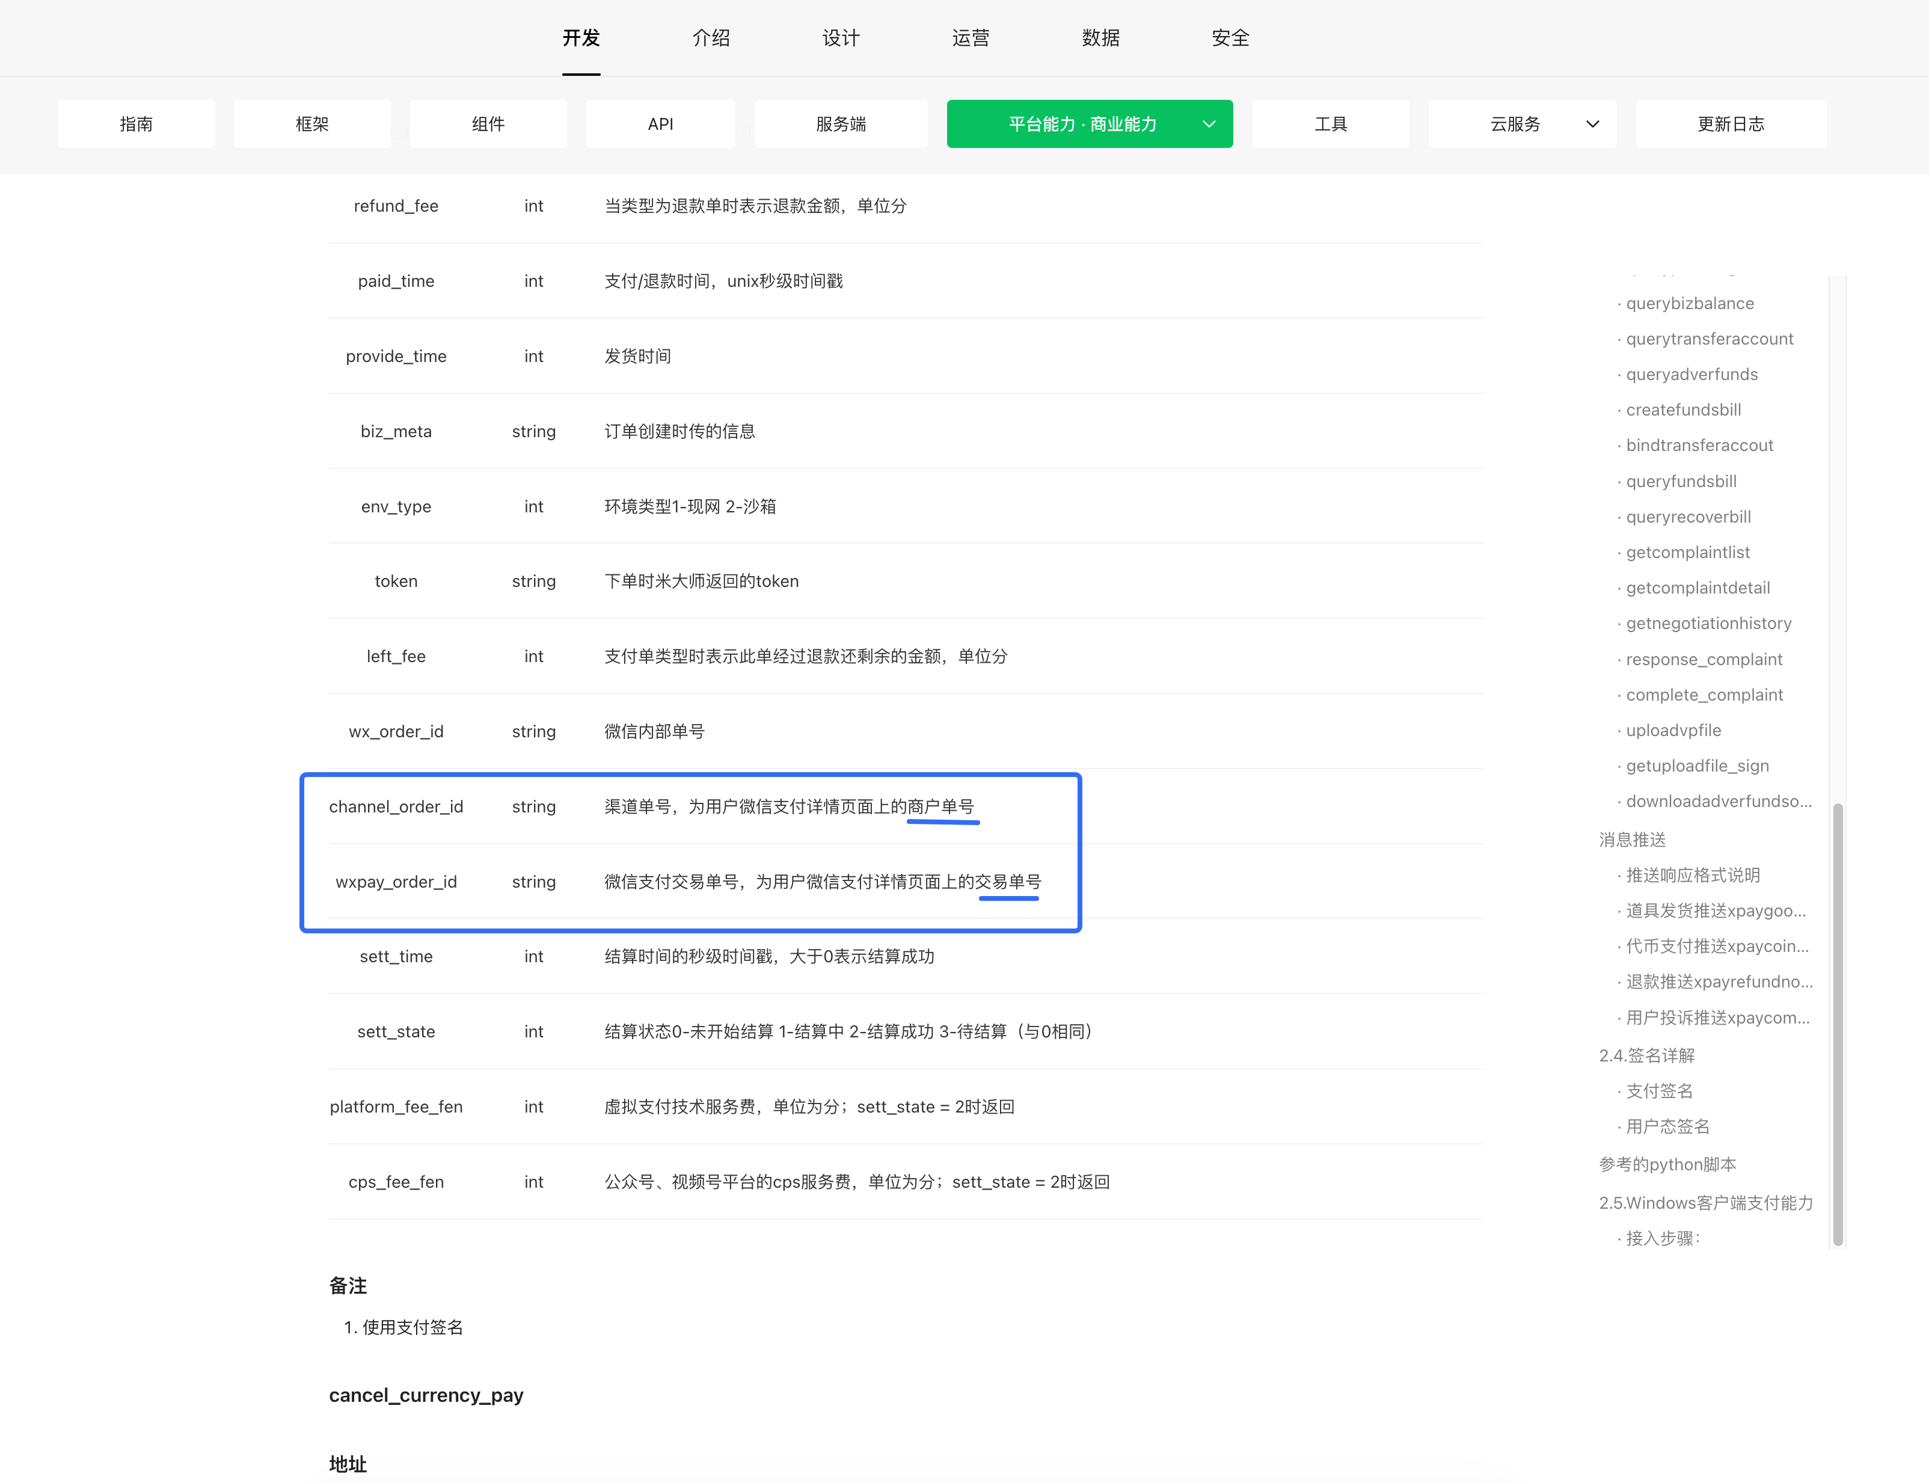Navigate to 推送响应格式说明 in sidebar
1929x1483 pixels.
tap(1693, 875)
